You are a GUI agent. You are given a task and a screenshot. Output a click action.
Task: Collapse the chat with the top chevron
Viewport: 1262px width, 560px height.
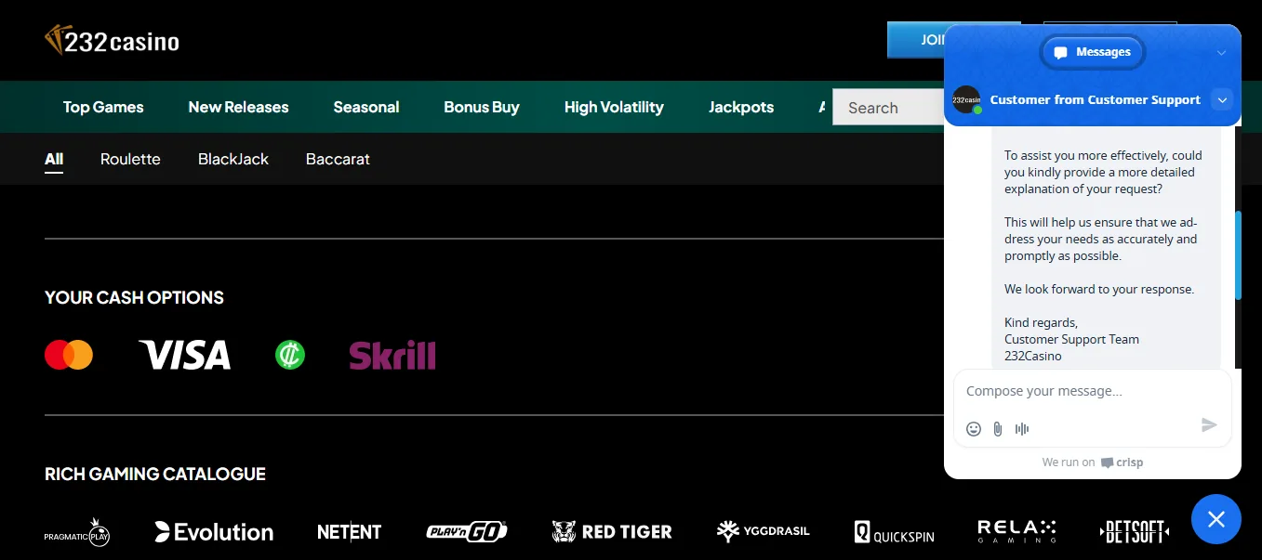click(1222, 53)
